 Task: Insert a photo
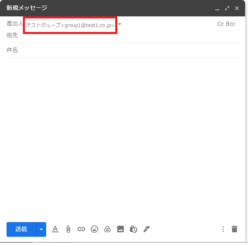(x=121, y=229)
